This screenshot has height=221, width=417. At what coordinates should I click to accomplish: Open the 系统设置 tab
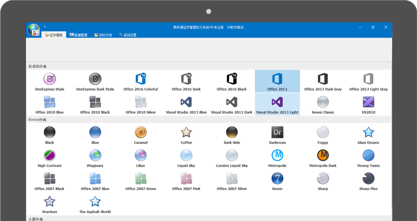128,35
